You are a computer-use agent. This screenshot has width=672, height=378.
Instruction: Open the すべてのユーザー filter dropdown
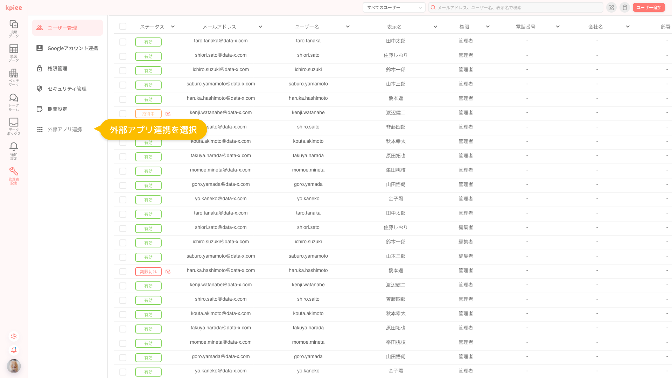tap(393, 7)
